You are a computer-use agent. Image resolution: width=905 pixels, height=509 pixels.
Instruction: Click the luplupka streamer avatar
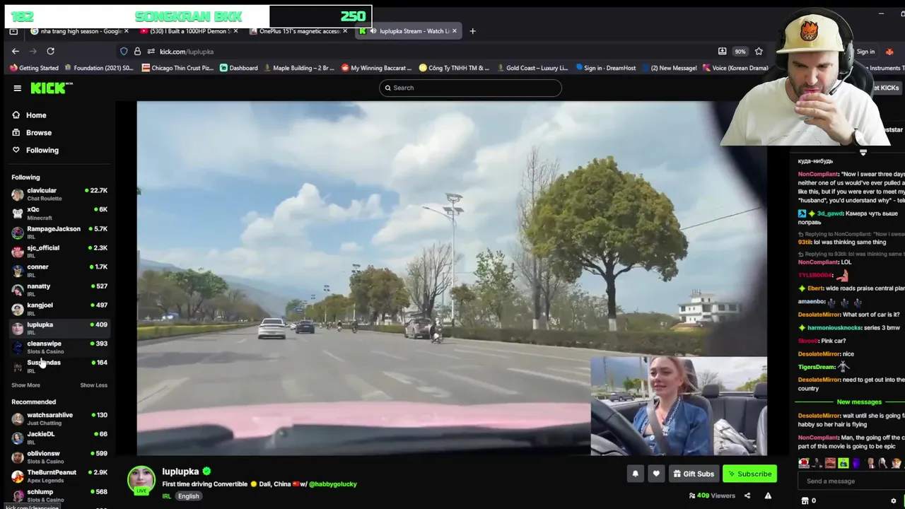(141, 480)
